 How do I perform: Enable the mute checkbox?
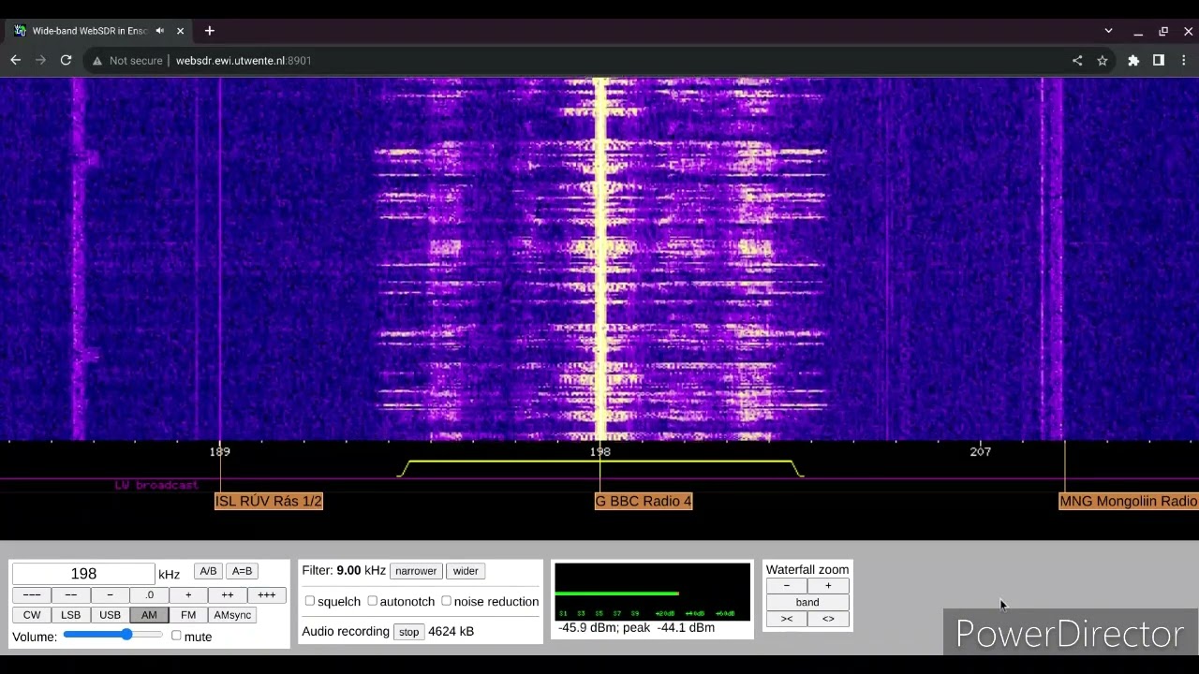[x=176, y=636]
